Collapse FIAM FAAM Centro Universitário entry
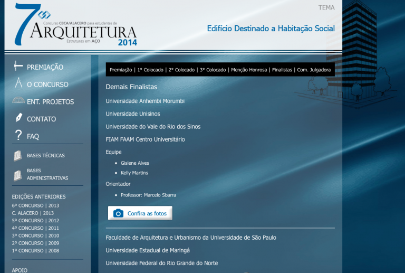Viewport: 405px width, 273px height. tap(145, 139)
